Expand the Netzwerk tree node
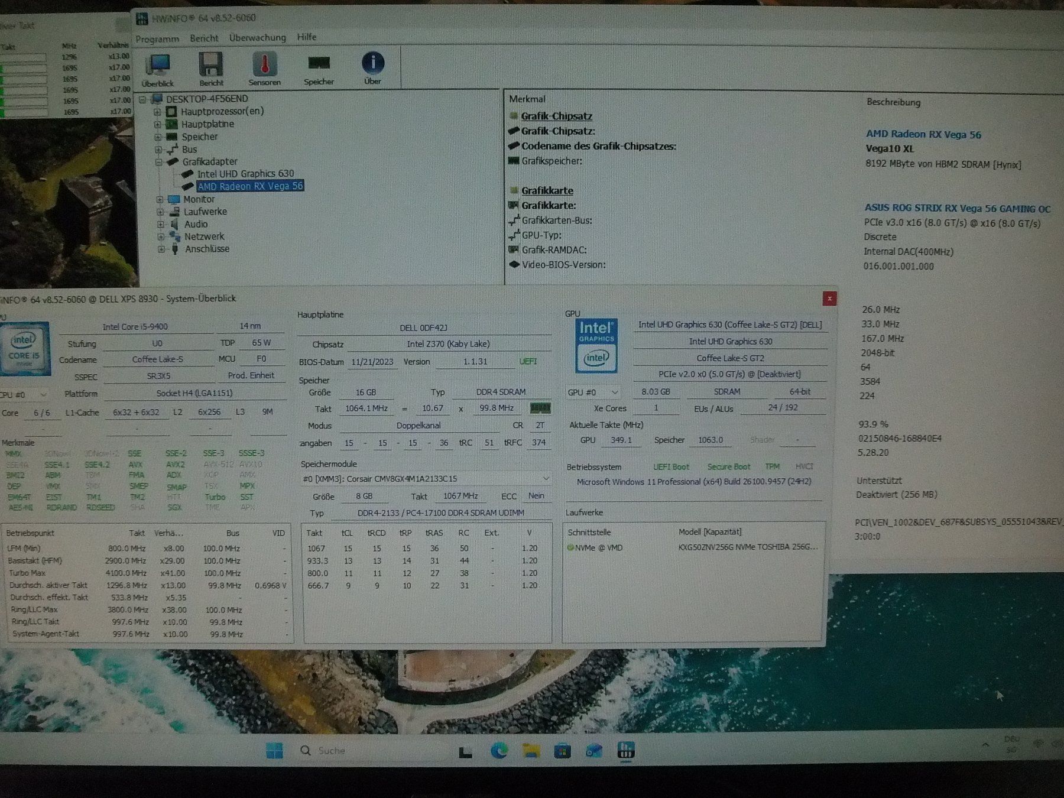The height and width of the screenshot is (798, 1064). point(161,236)
